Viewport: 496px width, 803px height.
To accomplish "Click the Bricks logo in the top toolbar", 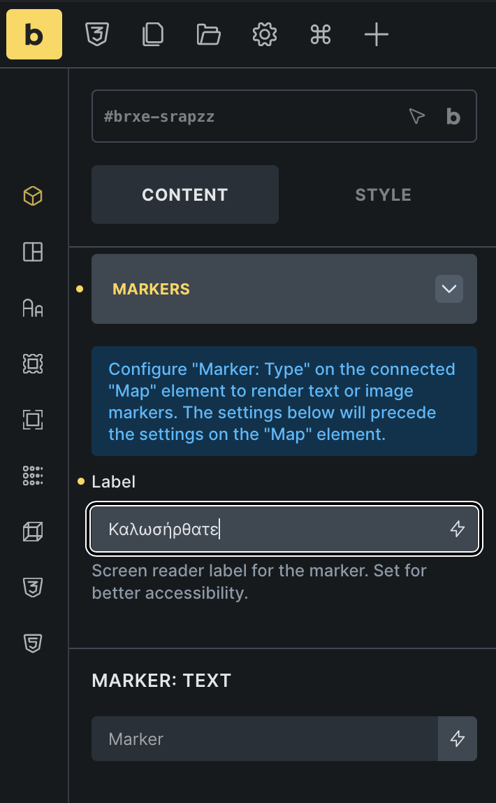I will point(34,34).
